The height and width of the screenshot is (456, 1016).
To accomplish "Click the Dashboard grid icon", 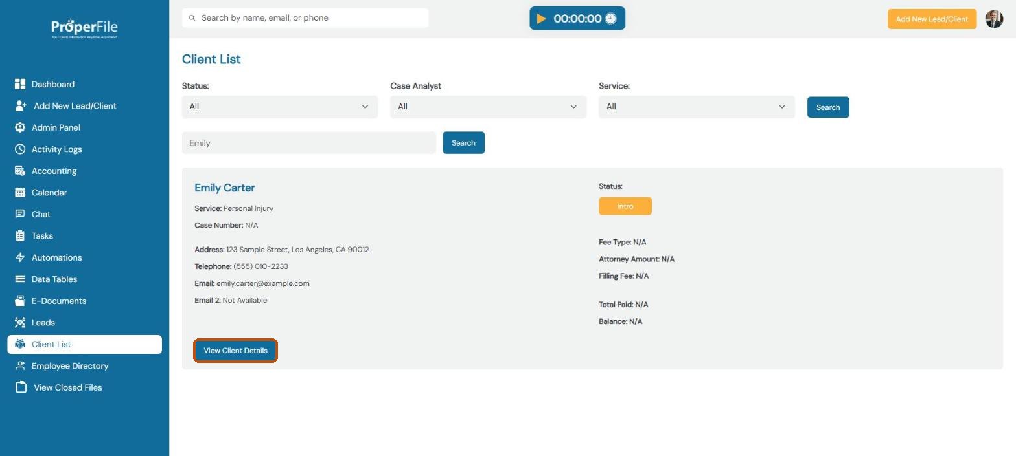I will pos(20,84).
